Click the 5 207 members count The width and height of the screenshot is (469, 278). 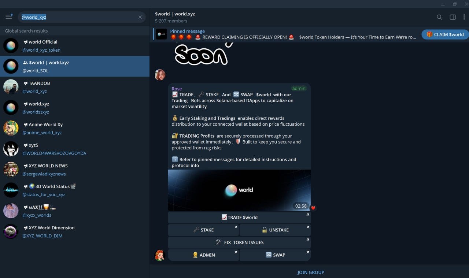point(171,21)
